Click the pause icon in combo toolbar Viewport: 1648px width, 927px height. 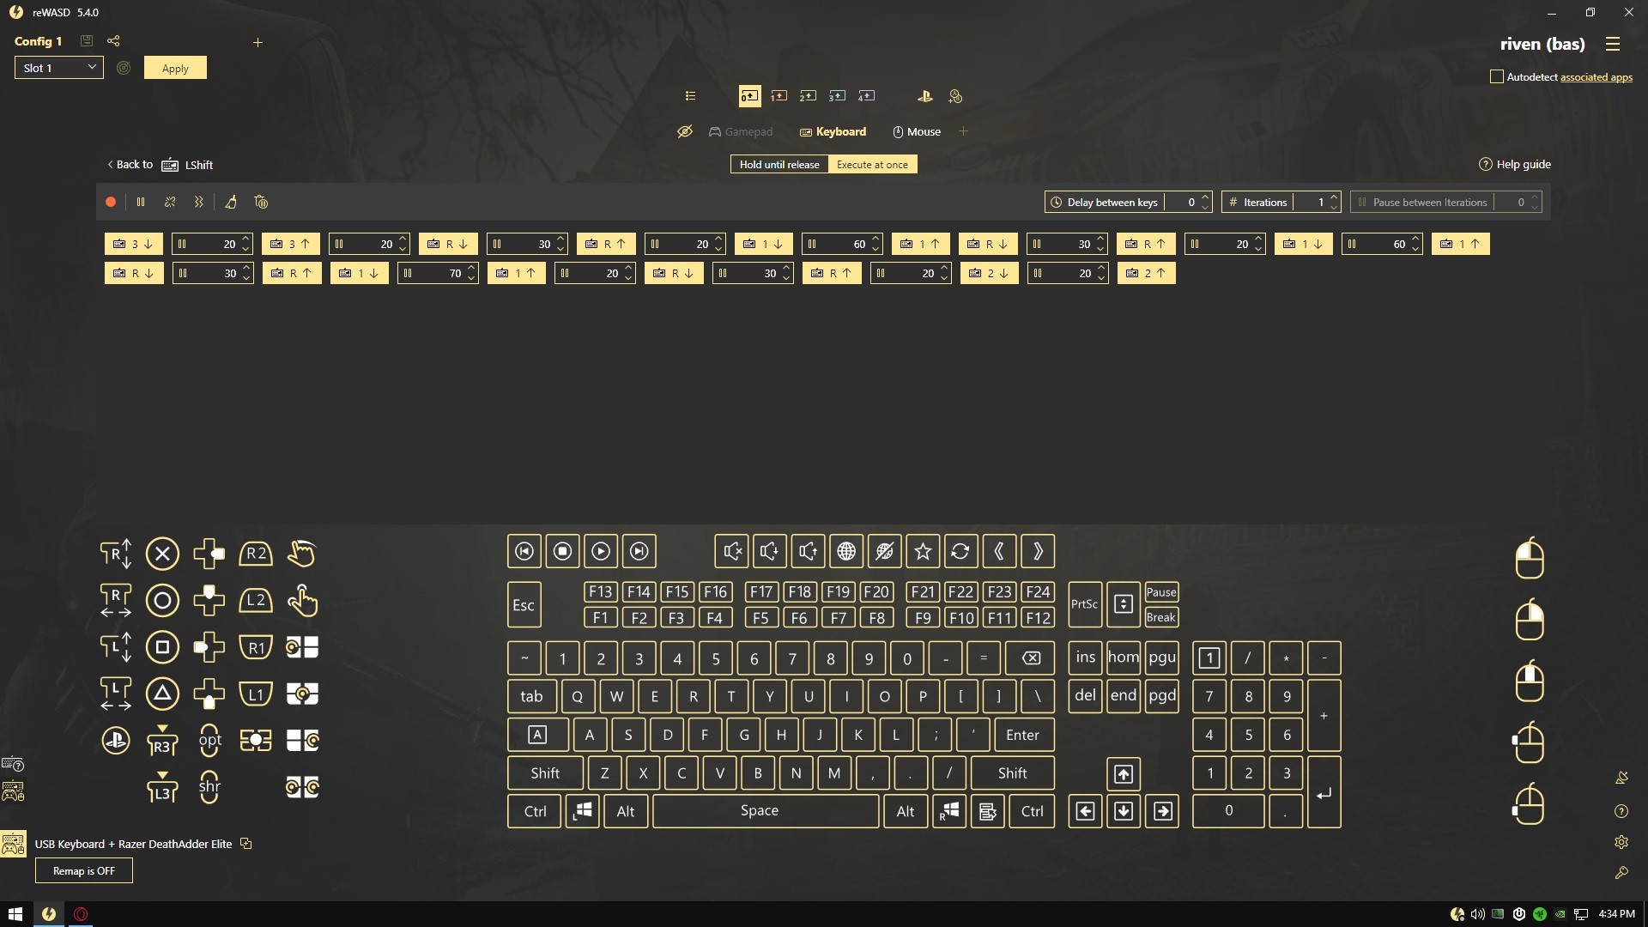(141, 203)
